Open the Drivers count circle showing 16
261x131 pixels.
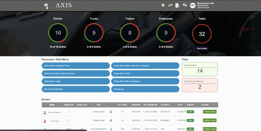tap(58, 33)
